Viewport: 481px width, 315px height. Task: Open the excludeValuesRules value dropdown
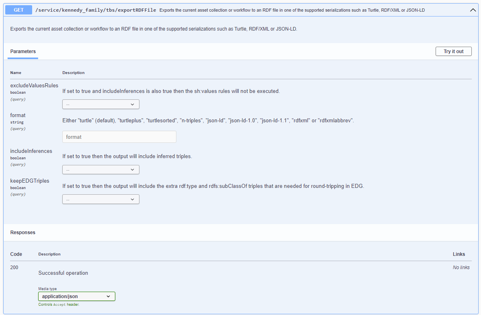tap(100, 104)
